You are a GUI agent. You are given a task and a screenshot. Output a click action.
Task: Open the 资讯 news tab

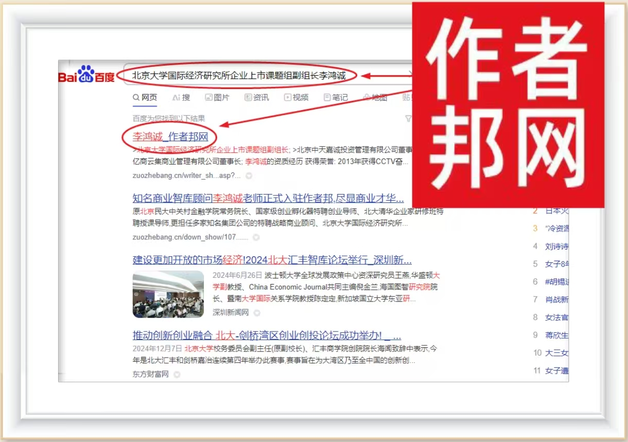point(257,97)
